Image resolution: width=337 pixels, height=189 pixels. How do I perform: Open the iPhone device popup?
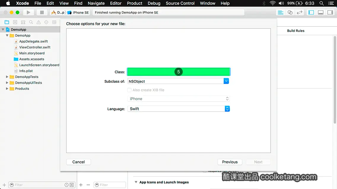[x=179, y=99]
